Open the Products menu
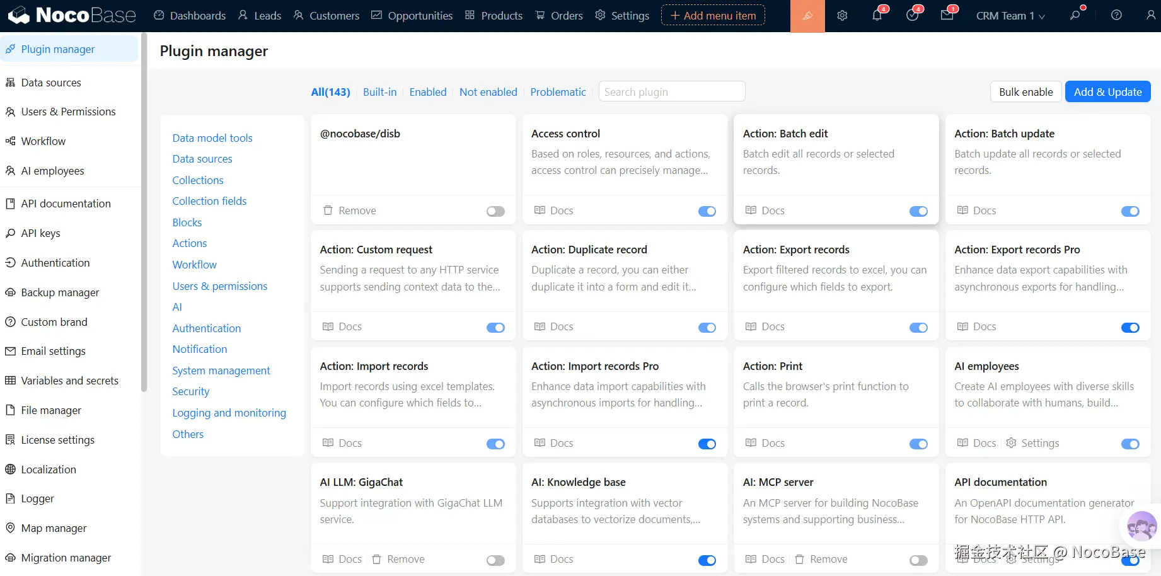 [x=494, y=16]
